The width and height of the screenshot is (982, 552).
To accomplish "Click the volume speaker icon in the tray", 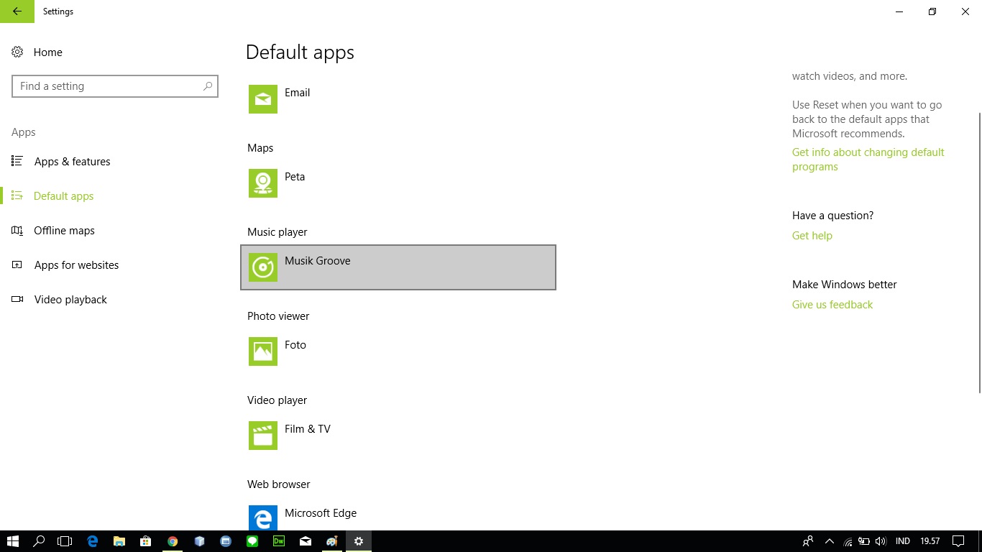I will tap(881, 541).
